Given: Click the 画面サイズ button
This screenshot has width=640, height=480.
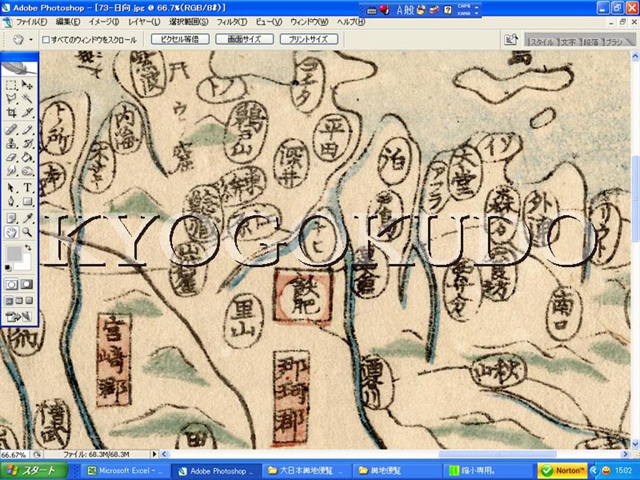Looking at the screenshot, I should [244, 39].
